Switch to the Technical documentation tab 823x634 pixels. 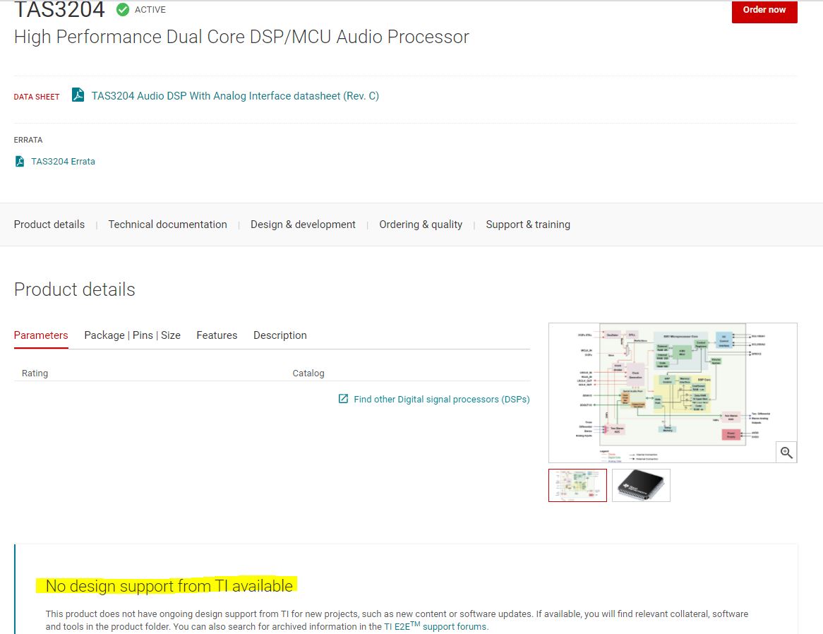pos(167,224)
